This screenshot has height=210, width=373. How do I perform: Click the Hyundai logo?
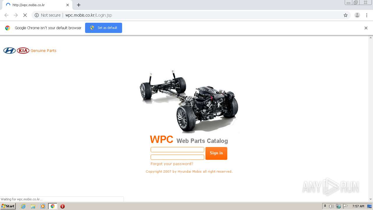point(9,51)
